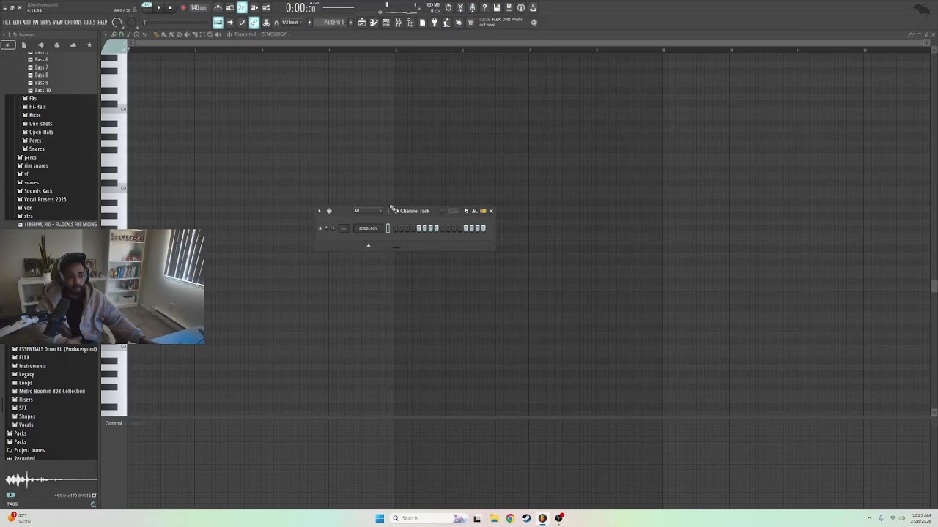This screenshot has width=938, height=527.
Task: Open the FILE menu
Action: coord(7,23)
